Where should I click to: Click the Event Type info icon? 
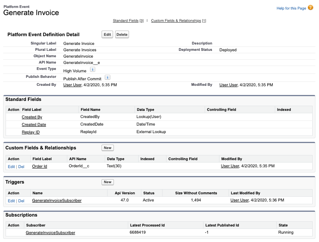pyautogui.click(x=92, y=70)
